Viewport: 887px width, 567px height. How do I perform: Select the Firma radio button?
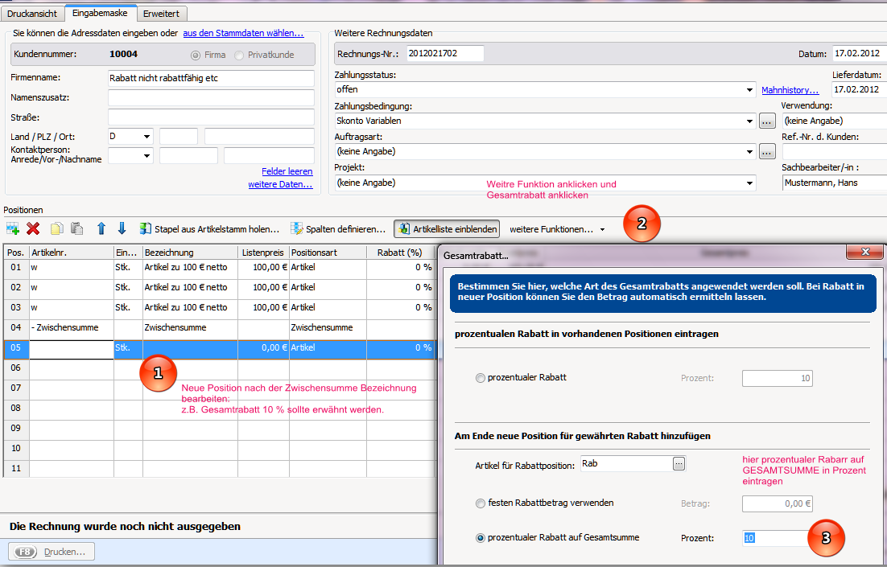click(196, 55)
